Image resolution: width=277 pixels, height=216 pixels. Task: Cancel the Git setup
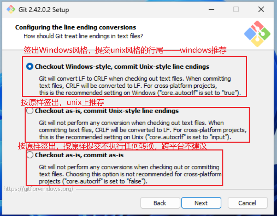pyautogui.click(x=247, y=203)
